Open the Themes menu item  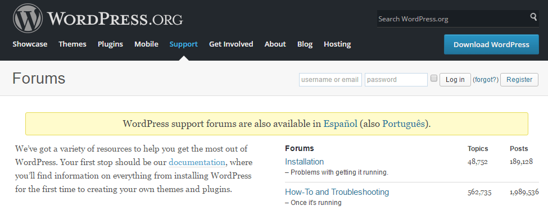coord(73,44)
